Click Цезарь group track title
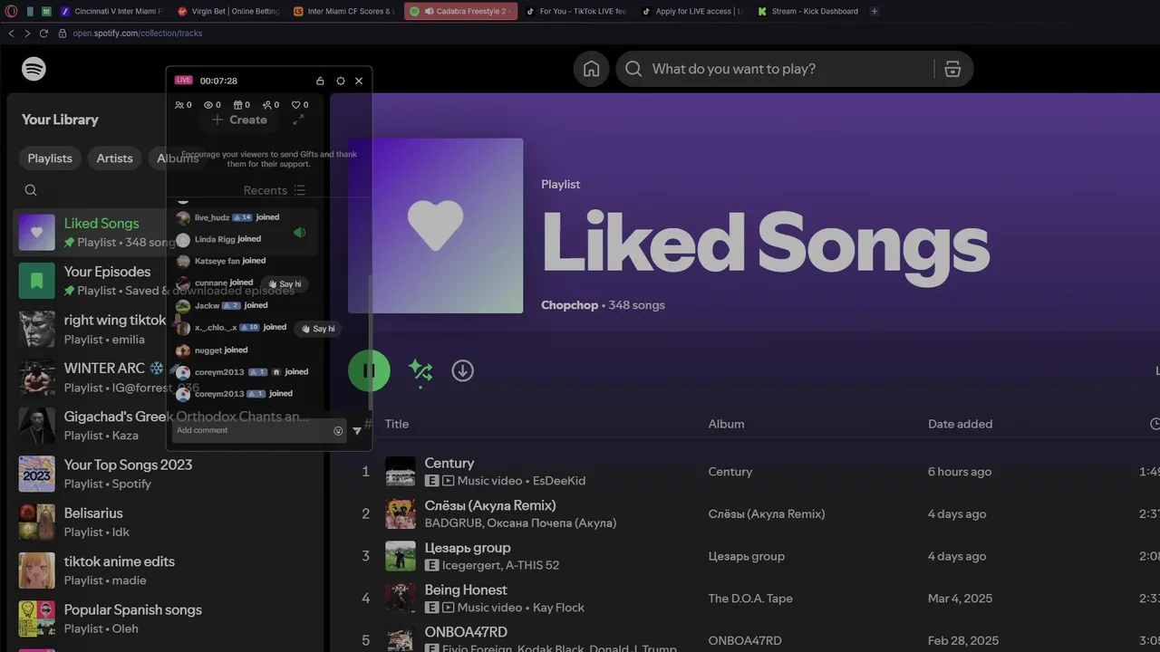1160x652 pixels. (468, 548)
